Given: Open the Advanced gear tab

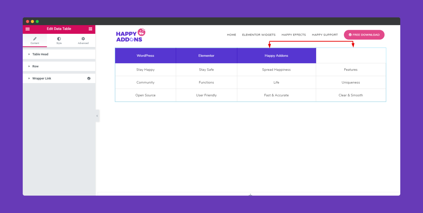Looking at the screenshot, I should [83, 40].
